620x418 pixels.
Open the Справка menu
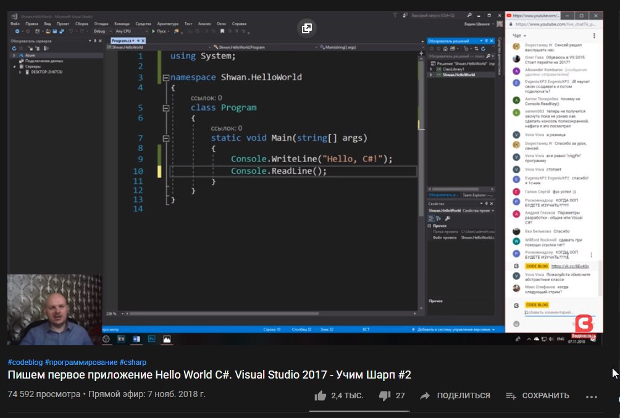click(239, 23)
